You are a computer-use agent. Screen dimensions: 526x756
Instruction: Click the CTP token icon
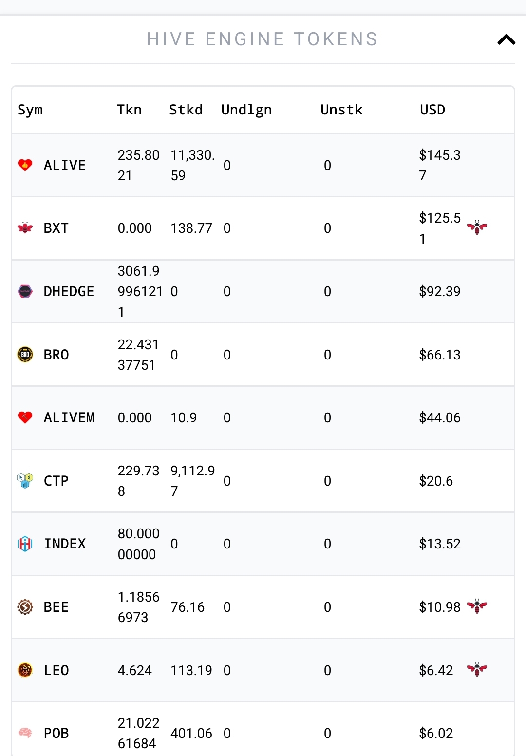[25, 481]
